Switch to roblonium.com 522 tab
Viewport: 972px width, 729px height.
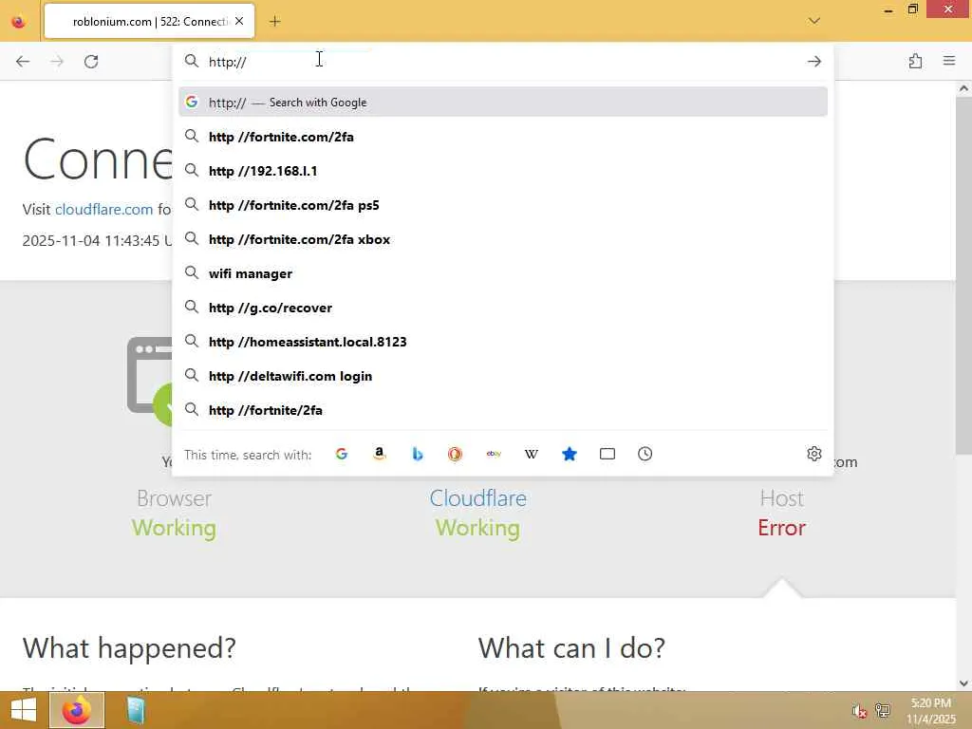(149, 21)
